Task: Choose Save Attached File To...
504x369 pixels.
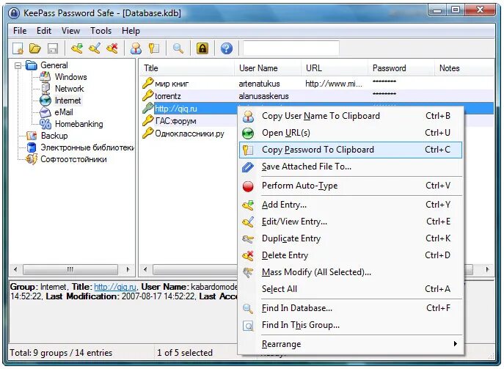Action: coord(351,167)
